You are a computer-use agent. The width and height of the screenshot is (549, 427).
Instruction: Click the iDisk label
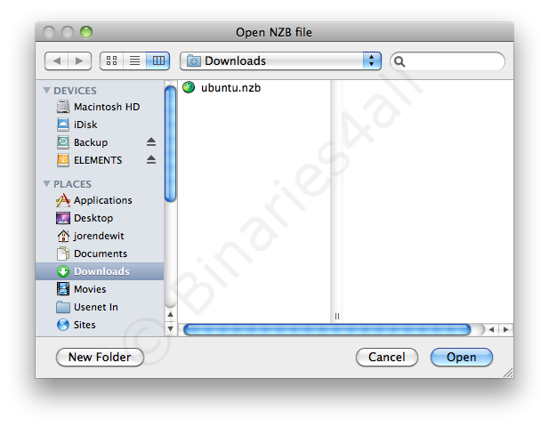click(x=85, y=125)
